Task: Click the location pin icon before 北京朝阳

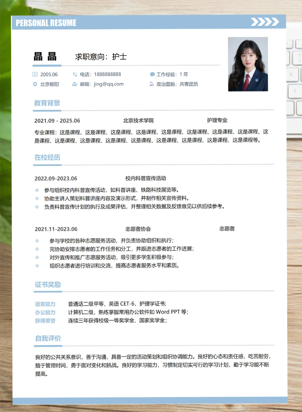Action: [x=35, y=84]
